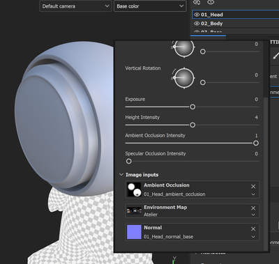
Task: Select the 02_Body texture set row
Action: click(236, 24)
